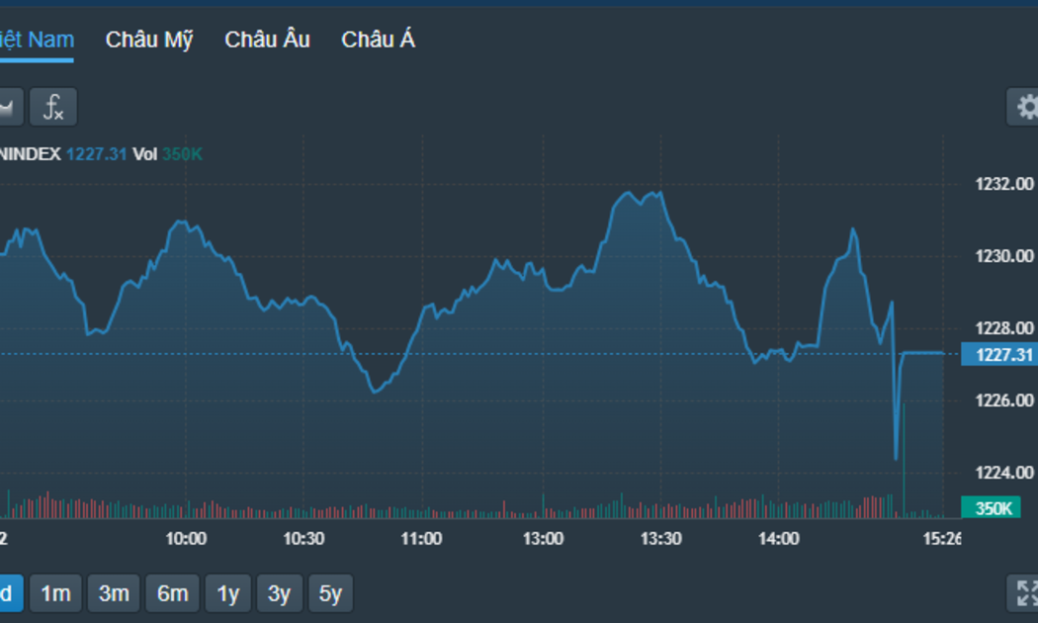This screenshot has width=1038, height=623.
Task: Click the 15:26 time axis label
Action: (x=942, y=538)
